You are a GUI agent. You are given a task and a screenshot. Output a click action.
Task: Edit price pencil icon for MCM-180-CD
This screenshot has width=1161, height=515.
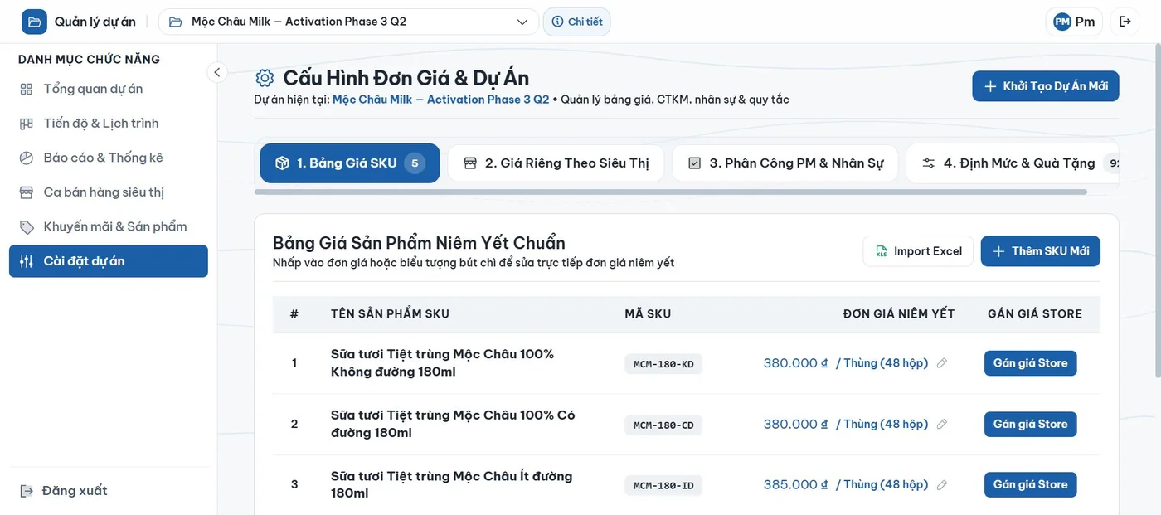pos(942,425)
